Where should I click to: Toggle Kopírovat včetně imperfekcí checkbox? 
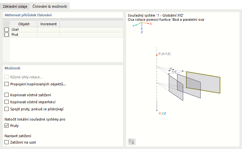tap(7, 102)
